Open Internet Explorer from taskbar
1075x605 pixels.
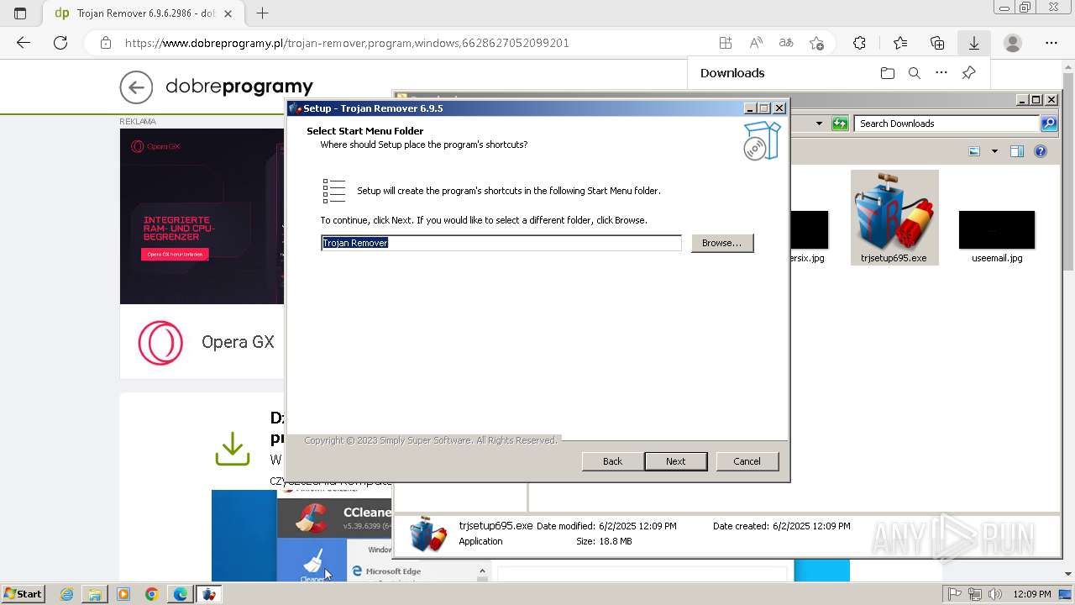(x=67, y=594)
